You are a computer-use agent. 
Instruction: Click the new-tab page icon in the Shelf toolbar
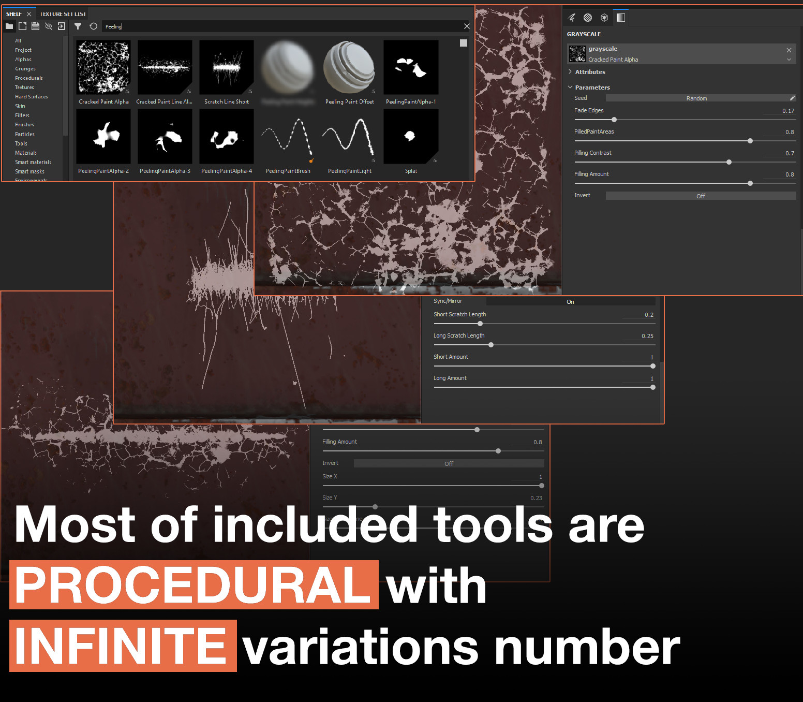22,26
